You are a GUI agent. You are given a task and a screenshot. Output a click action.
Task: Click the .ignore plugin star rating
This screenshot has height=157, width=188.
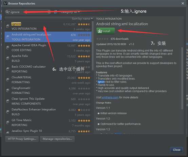coord(84,24)
